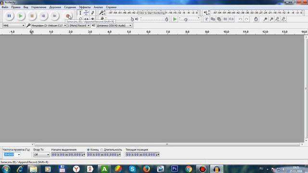Open the recording meter microphone icon menu

click(x=101, y=13)
